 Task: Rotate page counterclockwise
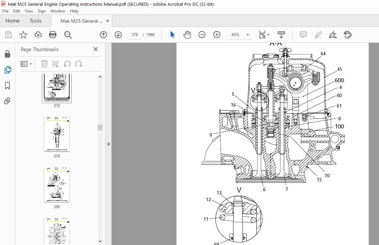click(x=67, y=64)
